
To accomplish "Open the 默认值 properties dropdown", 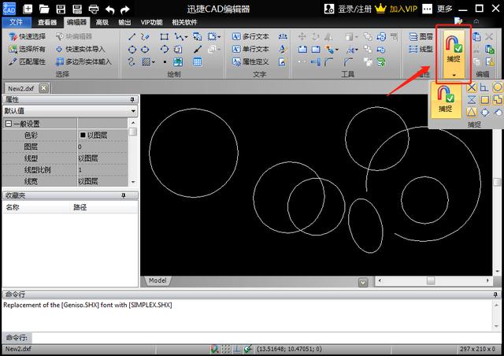I will (69, 111).
